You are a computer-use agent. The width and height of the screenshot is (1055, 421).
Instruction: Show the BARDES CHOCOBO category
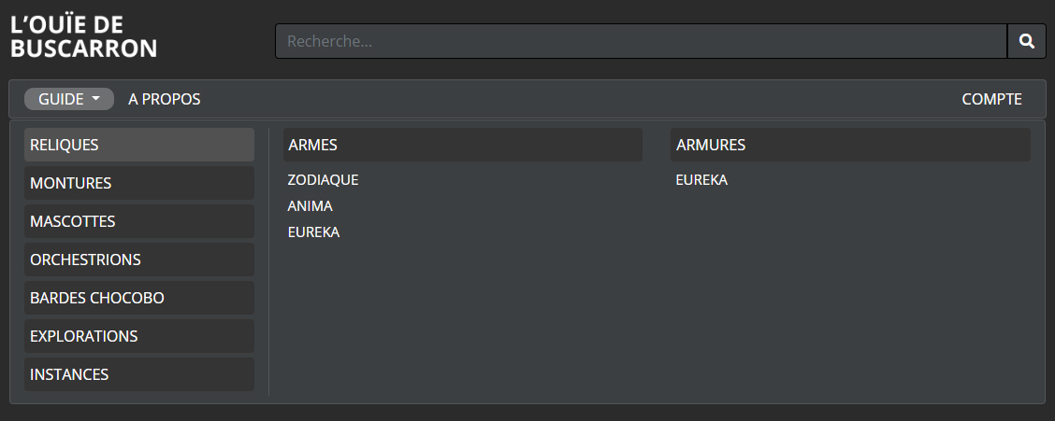coord(139,298)
